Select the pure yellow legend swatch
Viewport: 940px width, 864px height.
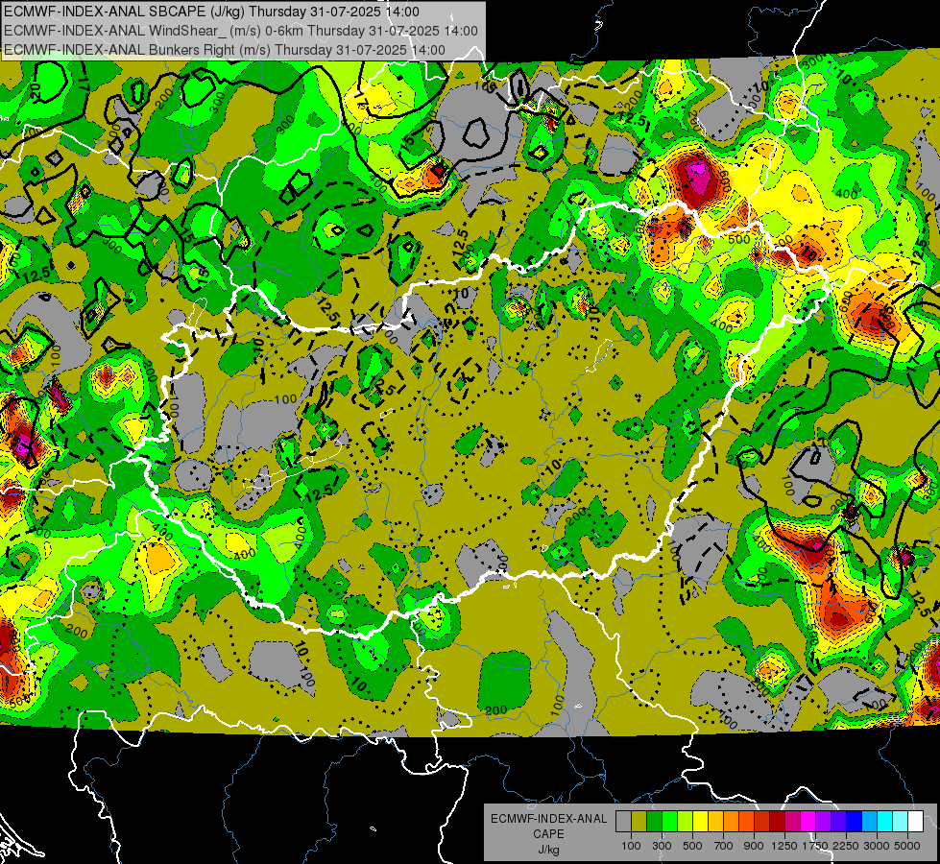pos(700,822)
